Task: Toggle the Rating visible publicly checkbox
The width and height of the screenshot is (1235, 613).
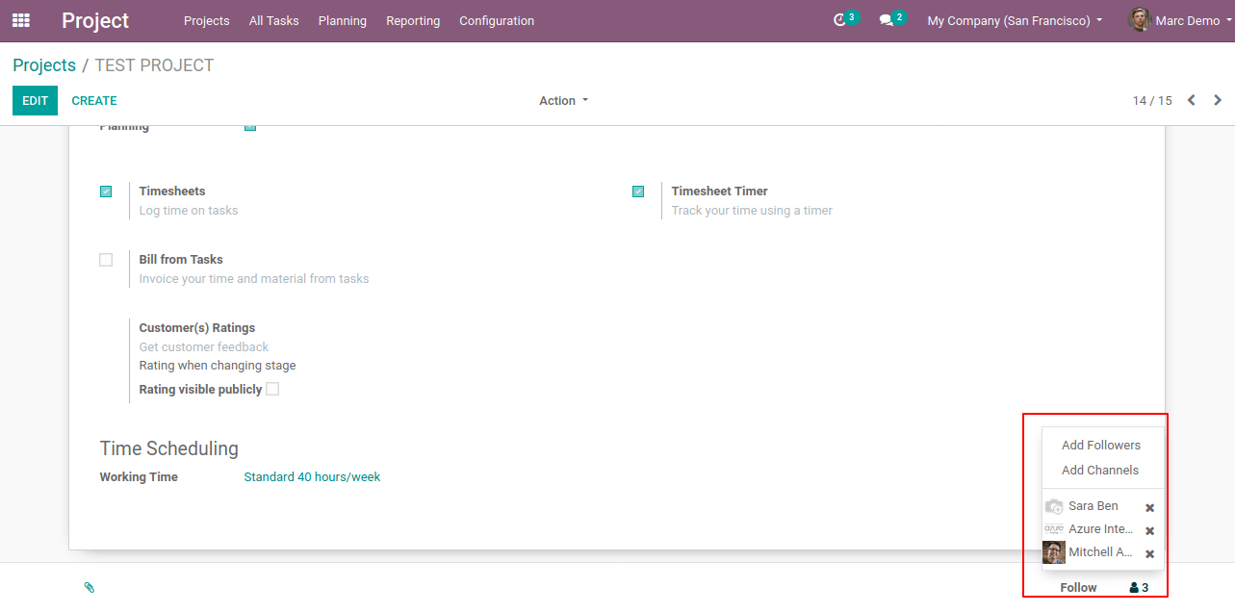Action: tap(272, 389)
